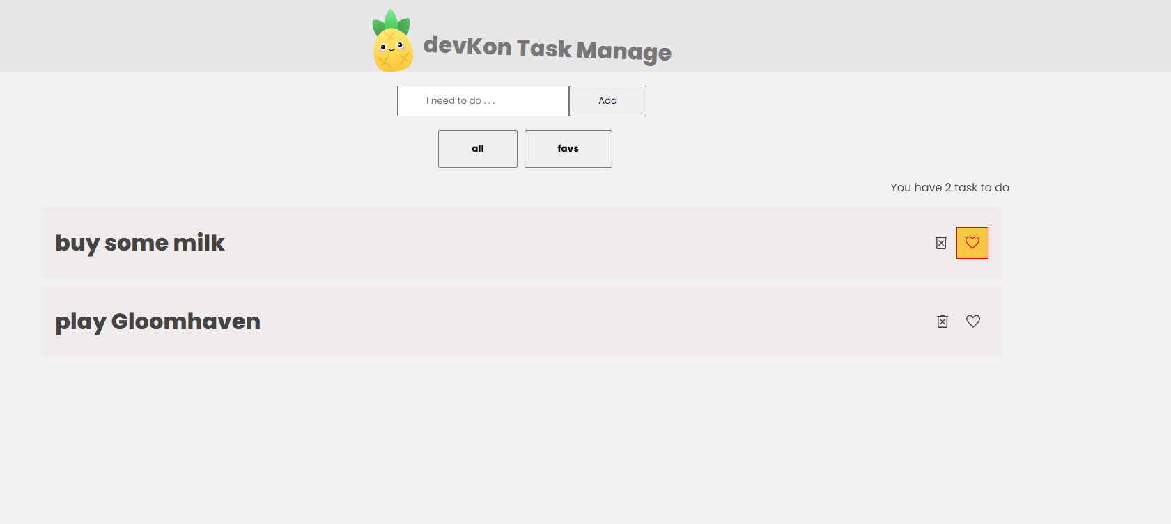Show all tasks filter
This screenshot has width=1171, height=524.
click(478, 149)
